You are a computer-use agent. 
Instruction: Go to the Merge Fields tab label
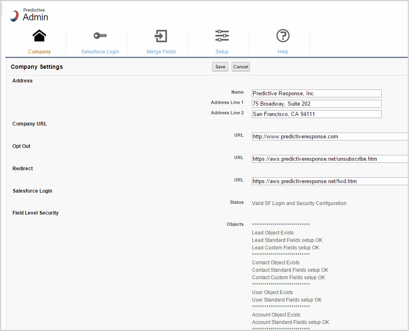[x=161, y=52]
